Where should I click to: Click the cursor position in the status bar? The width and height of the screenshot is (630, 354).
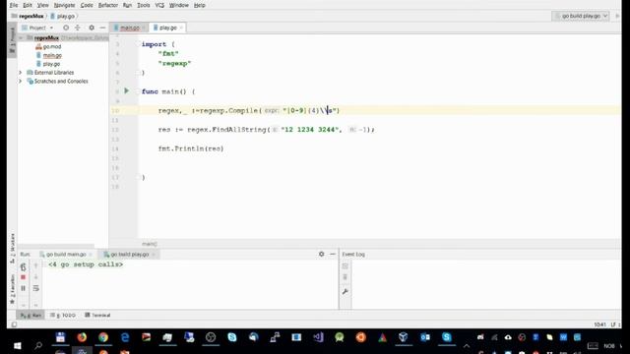click(x=599, y=324)
